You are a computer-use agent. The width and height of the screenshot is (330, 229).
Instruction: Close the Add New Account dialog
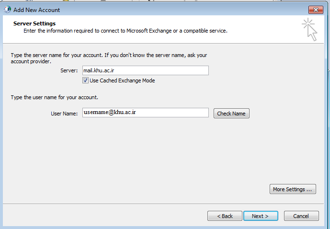[x=315, y=10]
